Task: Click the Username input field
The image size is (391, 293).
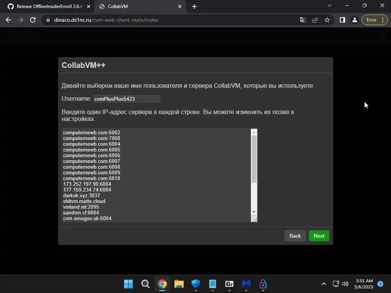Action: tap(127, 99)
